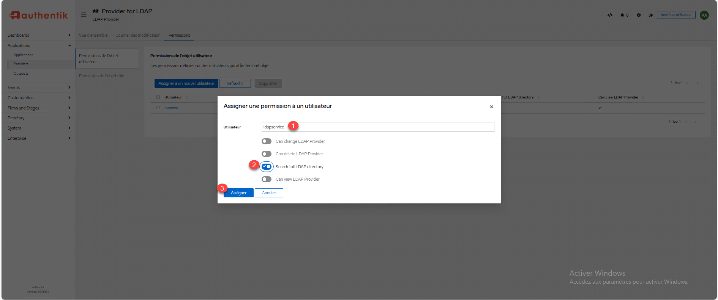Open the API drawer code icon
This screenshot has height=300, width=718.
(610, 15)
